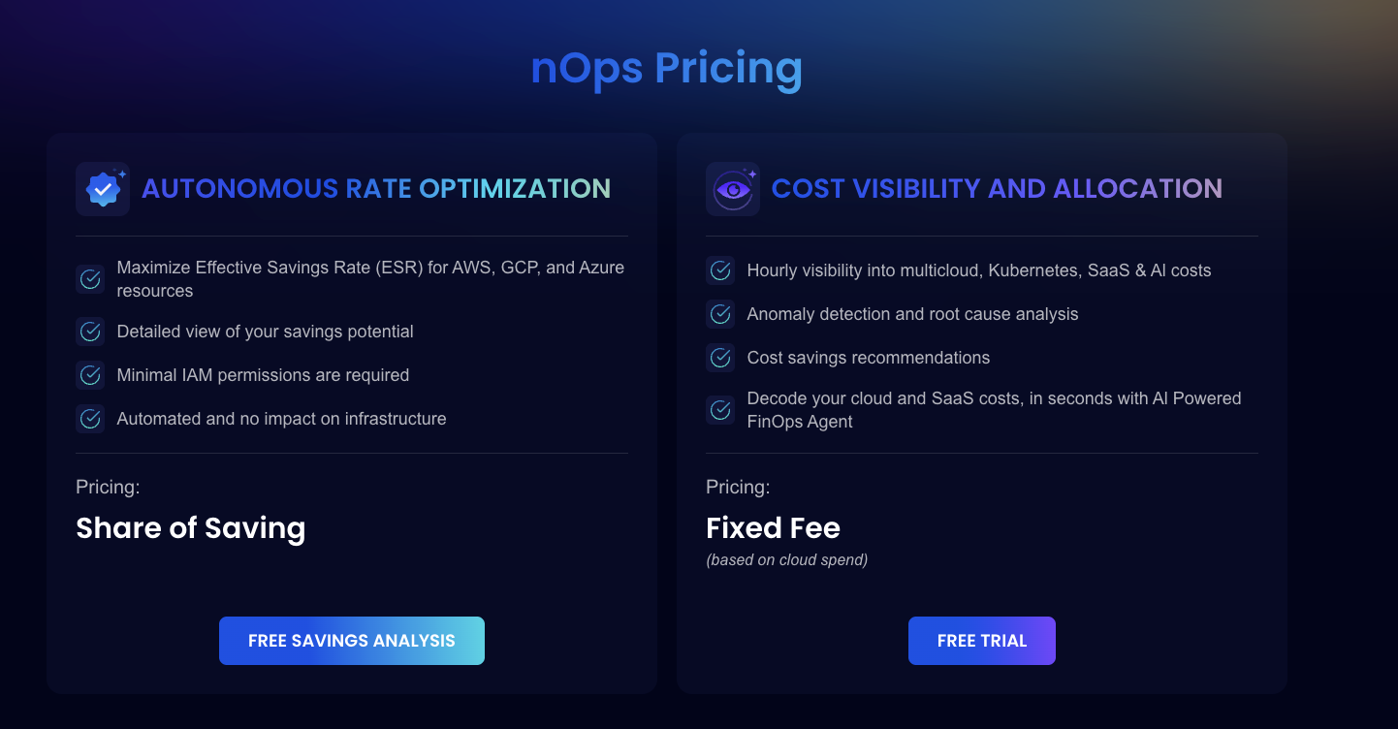Select the Cost Visibility and Allocation title
Image resolution: width=1398 pixels, height=729 pixels.
[x=997, y=188]
